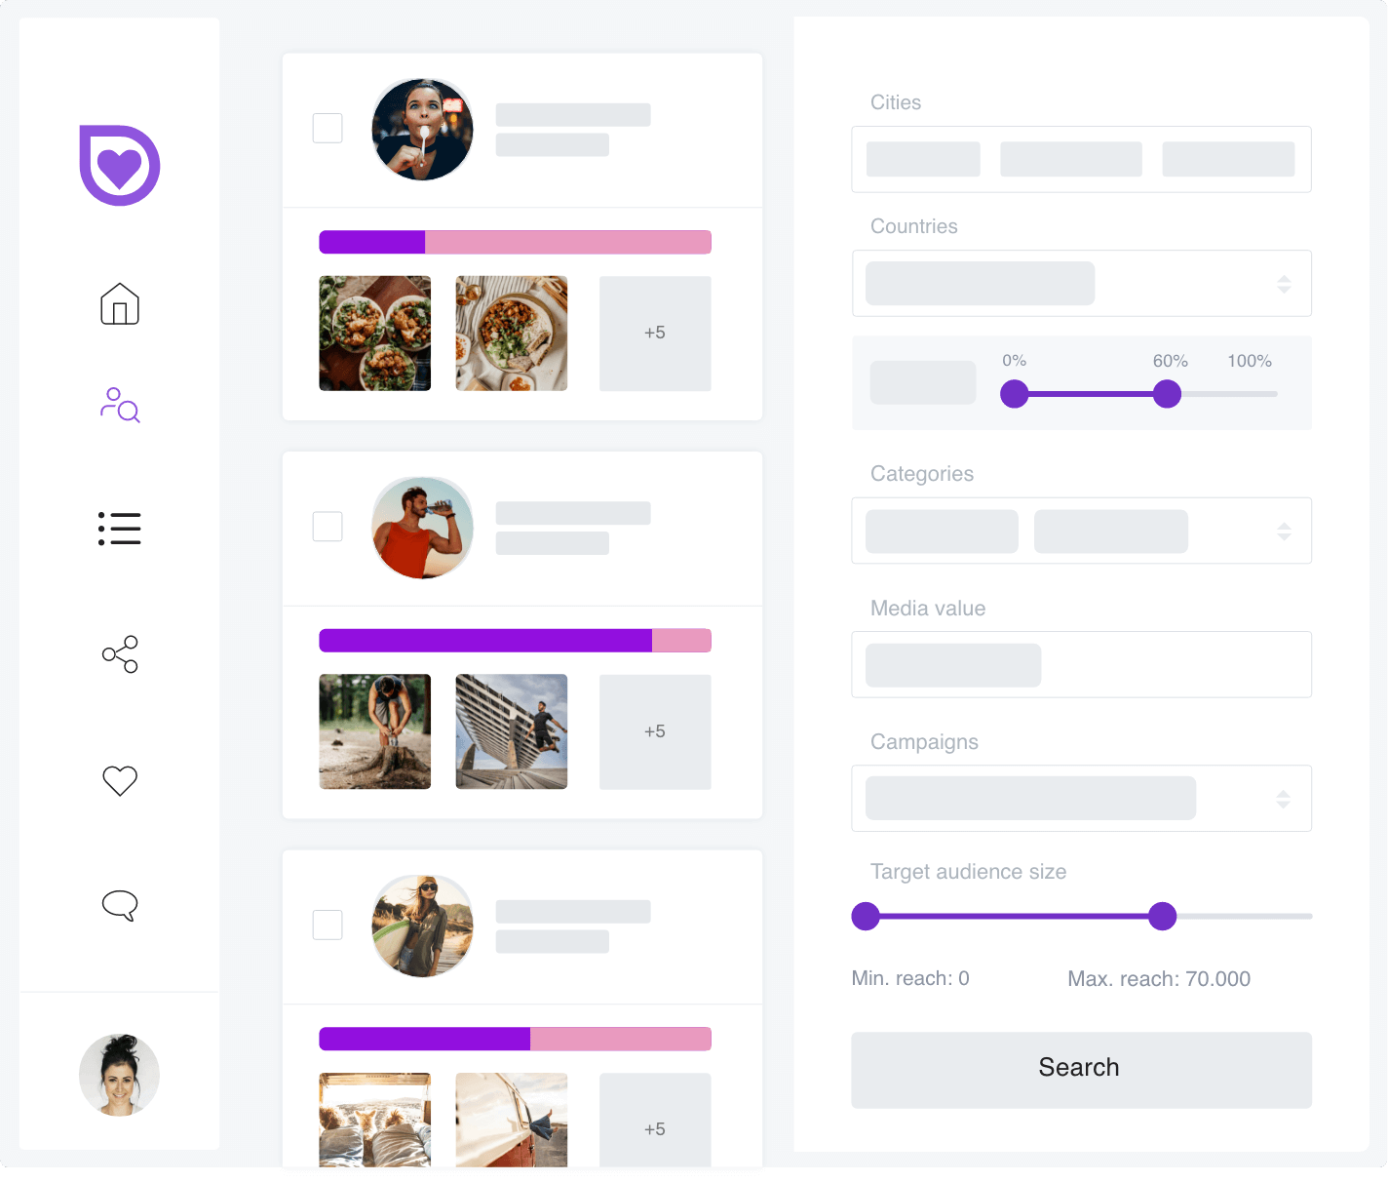The width and height of the screenshot is (1388, 1182).
Task: Open avatar of man in red tank top
Action: pyautogui.click(x=422, y=528)
